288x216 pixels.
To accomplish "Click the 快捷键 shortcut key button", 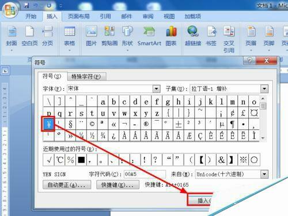I will 118,185.
